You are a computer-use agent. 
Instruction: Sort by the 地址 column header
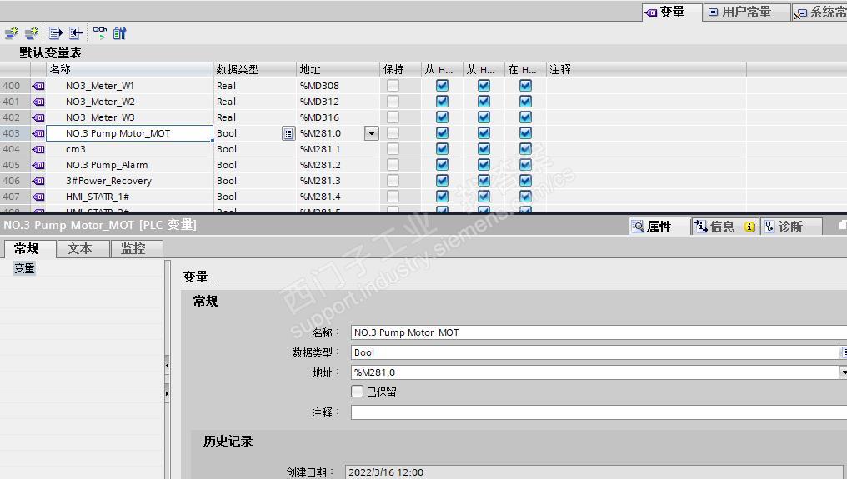[338, 70]
